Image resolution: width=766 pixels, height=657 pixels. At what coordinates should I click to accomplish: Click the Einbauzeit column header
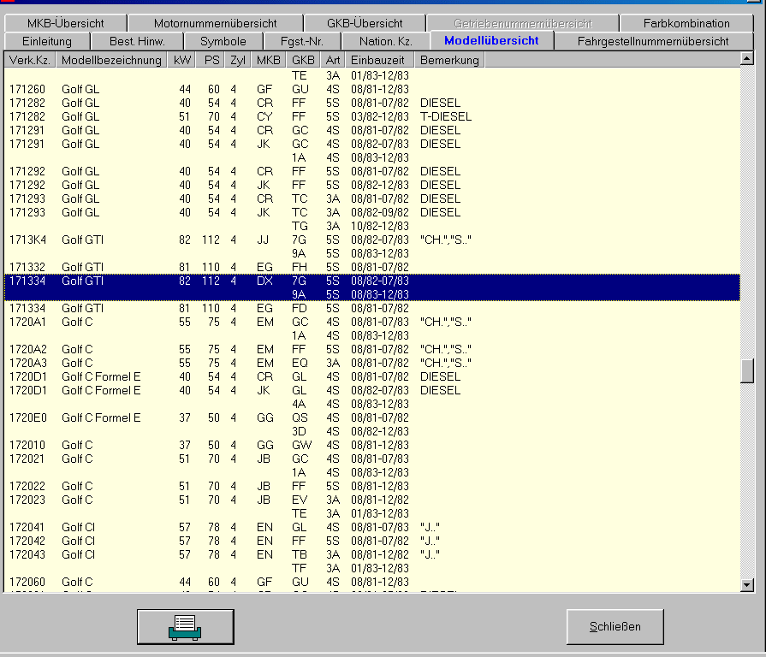pyautogui.click(x=380, y=60)
